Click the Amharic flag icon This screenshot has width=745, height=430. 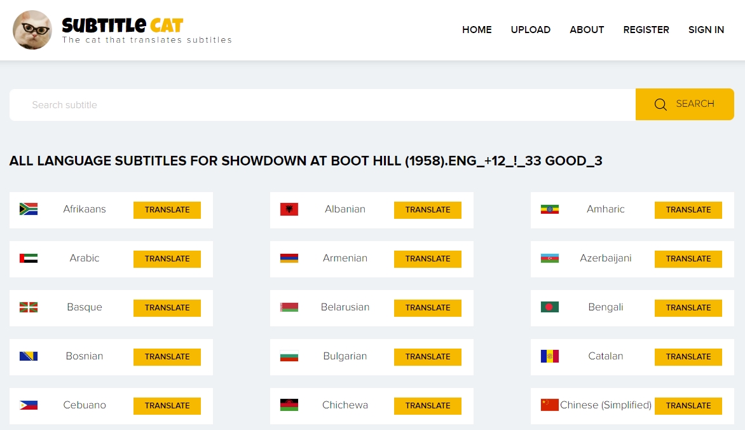tap(550, 209)
